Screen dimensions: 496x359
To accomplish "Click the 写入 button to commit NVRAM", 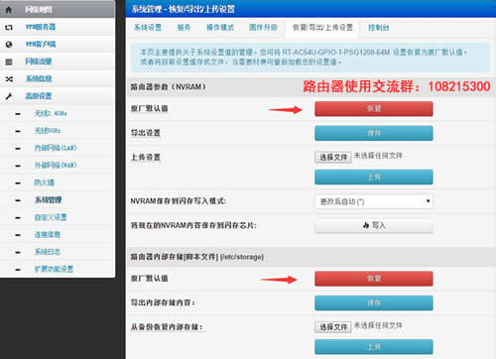I will [x=374, y=226].
